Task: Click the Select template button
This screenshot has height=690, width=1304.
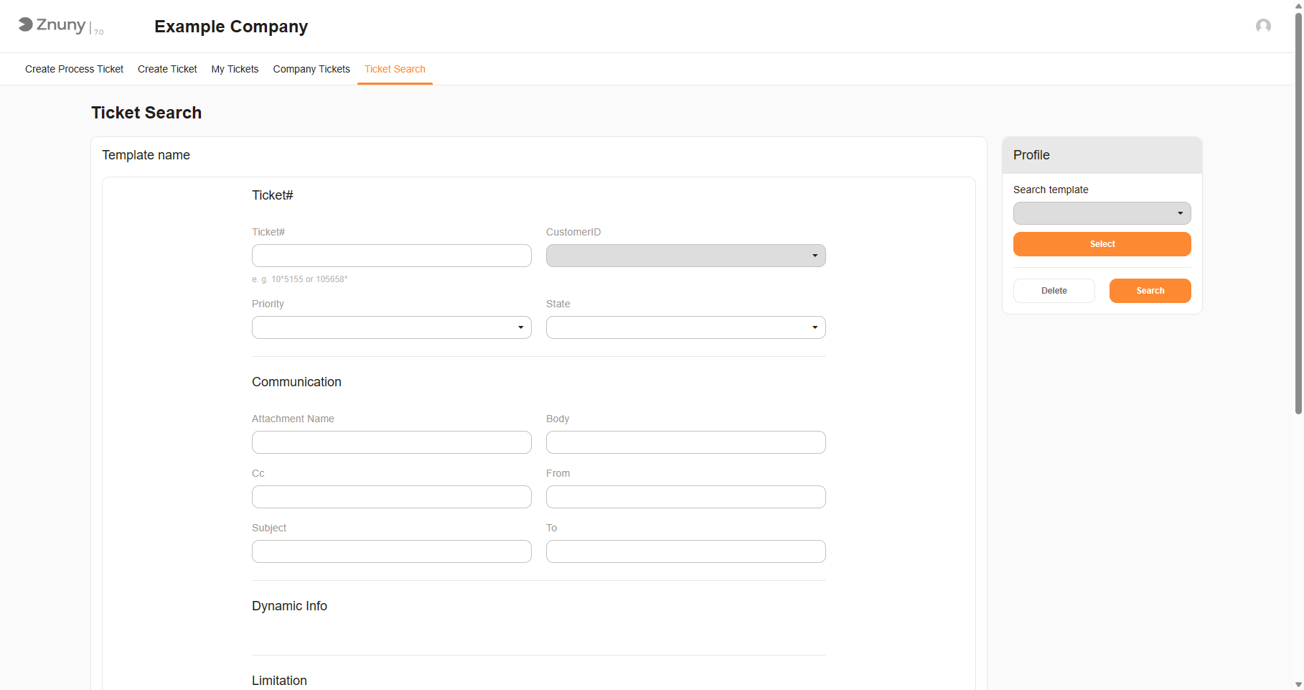Action: (x=1102, y=244)
